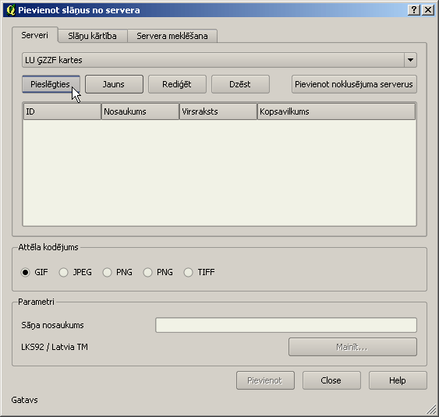Click the QGIS logo icon in title bar
The image size is (439, 417).
click(x=11, y=10)
